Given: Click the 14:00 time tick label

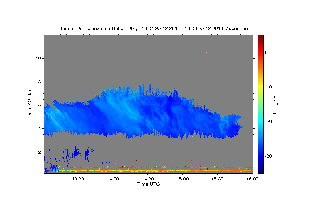Looking at the screenshot, I should click(x=113, y=179).
